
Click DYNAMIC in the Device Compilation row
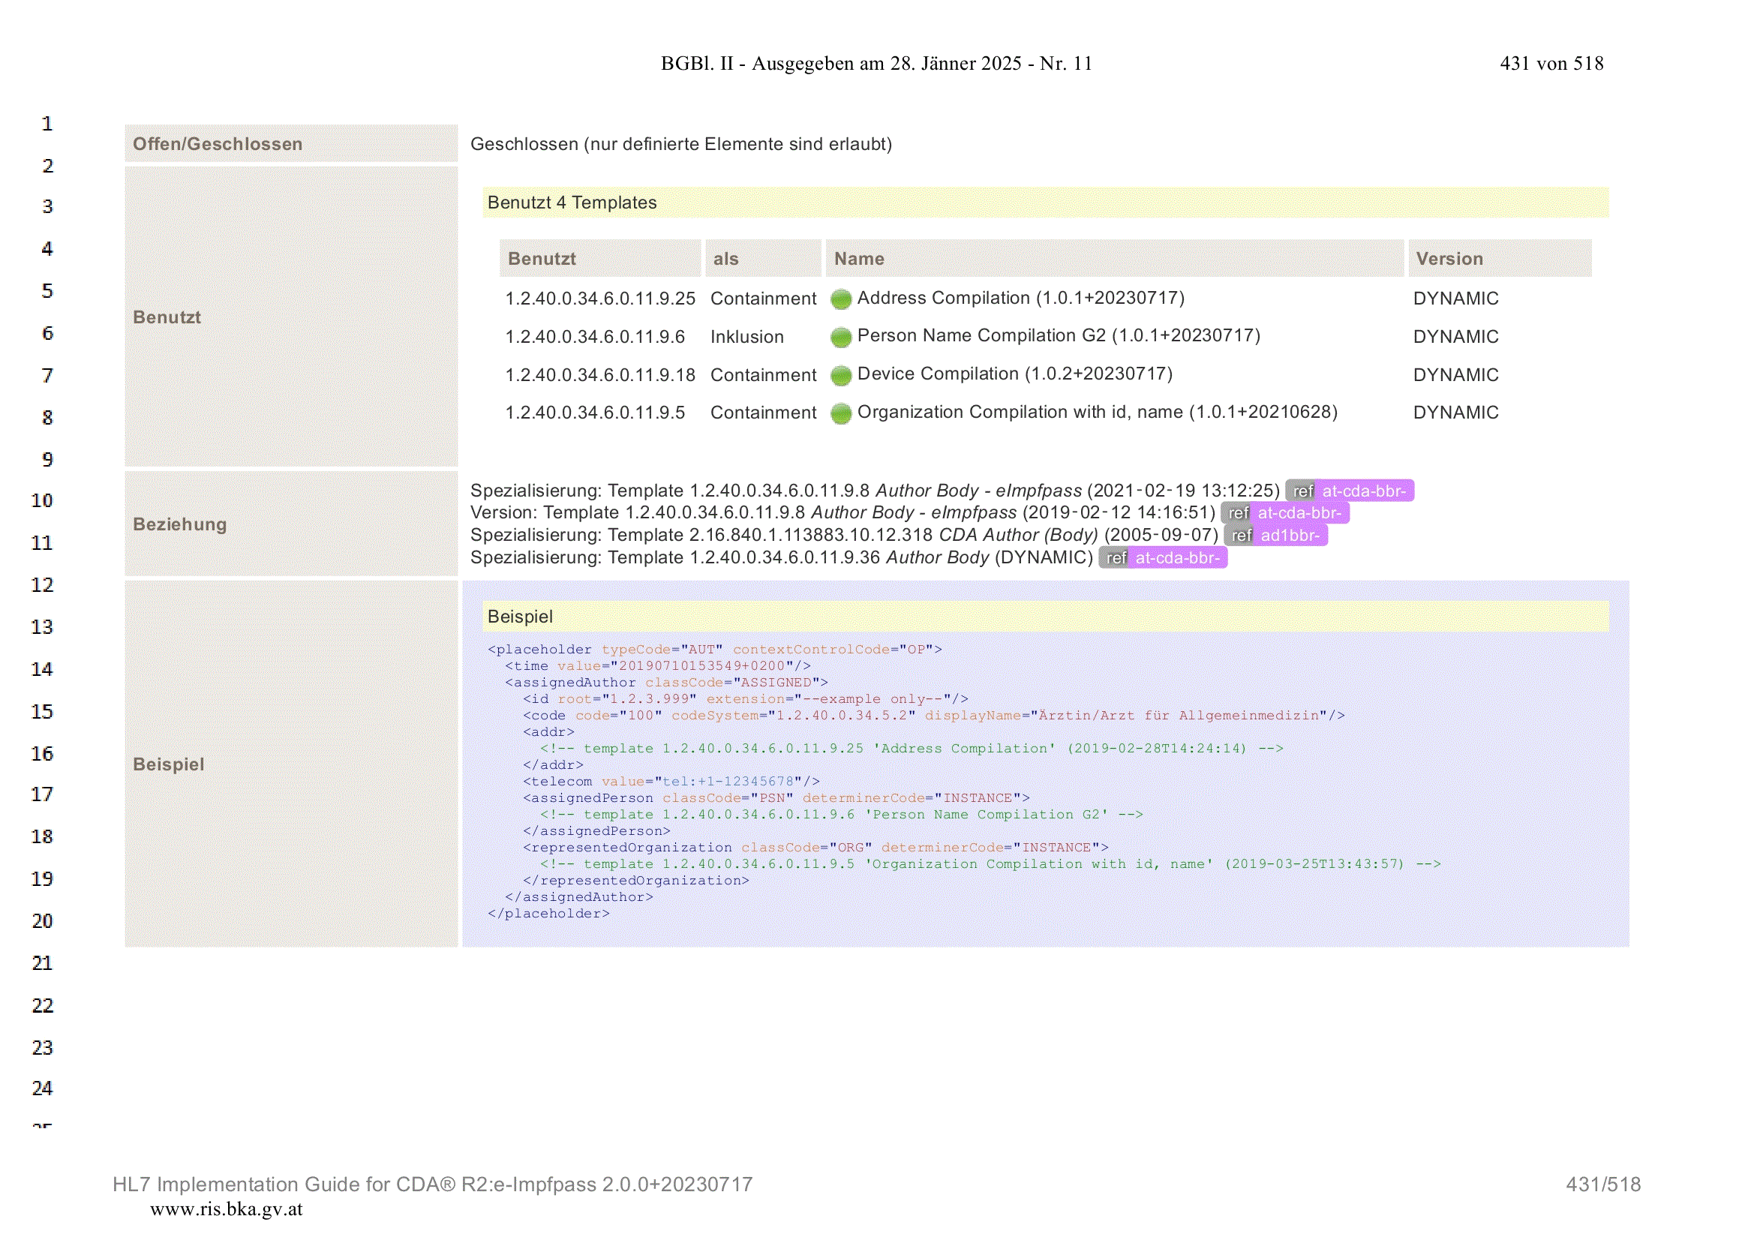[1455, 375]
